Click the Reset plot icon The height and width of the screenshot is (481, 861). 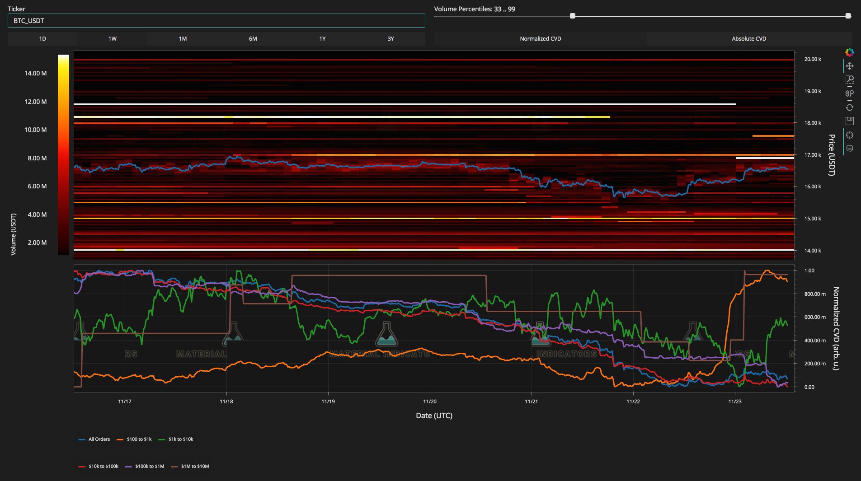pos(850,107)
